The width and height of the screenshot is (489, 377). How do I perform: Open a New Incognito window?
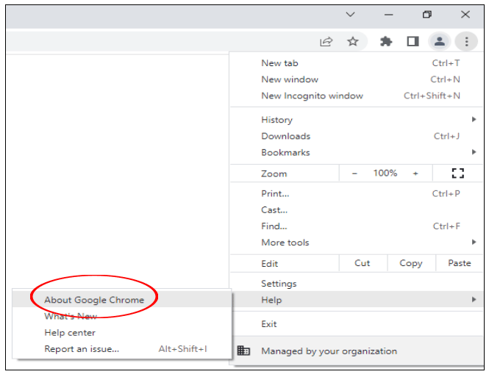(x=356, y=96)
